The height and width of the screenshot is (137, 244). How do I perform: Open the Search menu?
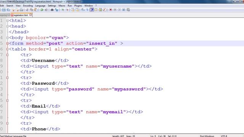tap(10, 6)
